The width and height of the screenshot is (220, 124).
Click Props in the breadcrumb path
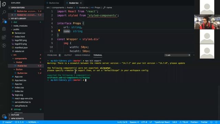coord(97,8)
